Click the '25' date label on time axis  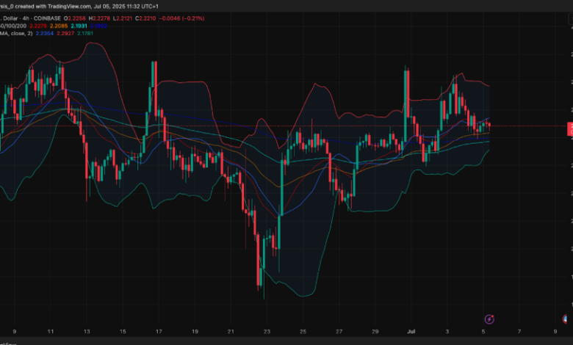click(303, 332)
